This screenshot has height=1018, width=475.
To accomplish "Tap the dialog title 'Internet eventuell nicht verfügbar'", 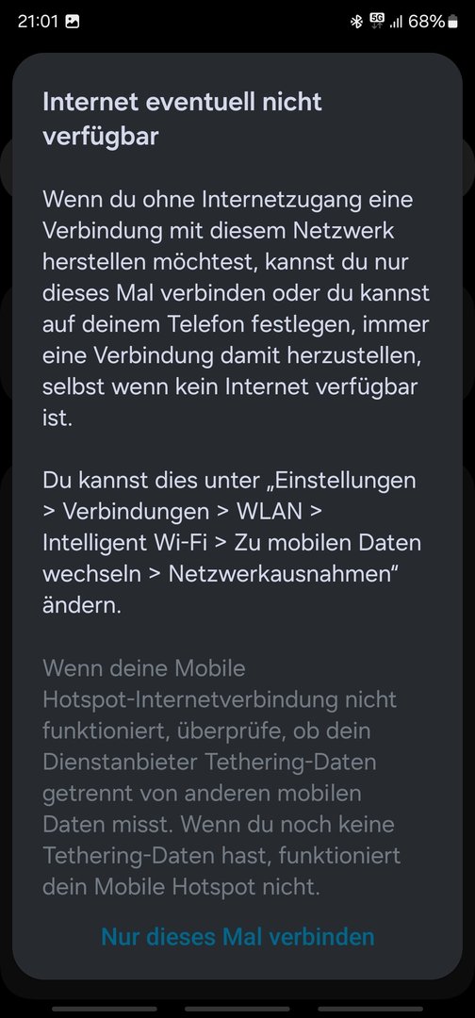I will (182, 119).
